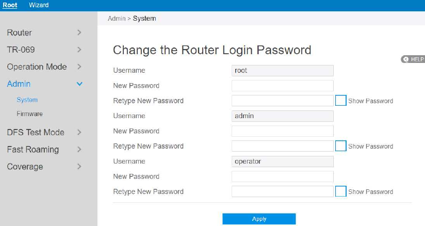Image resolution: width=425 pixels, height=226 pixels.
Task: Collapse the Admin section chevron
Action: pos(79,84)
